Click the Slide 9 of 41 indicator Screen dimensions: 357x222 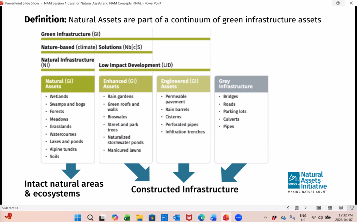(10, 208)
